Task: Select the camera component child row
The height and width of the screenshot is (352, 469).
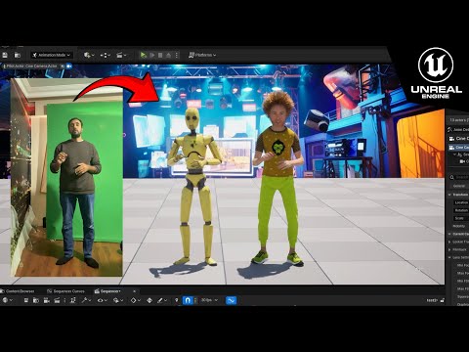Action: coord(464,161)
